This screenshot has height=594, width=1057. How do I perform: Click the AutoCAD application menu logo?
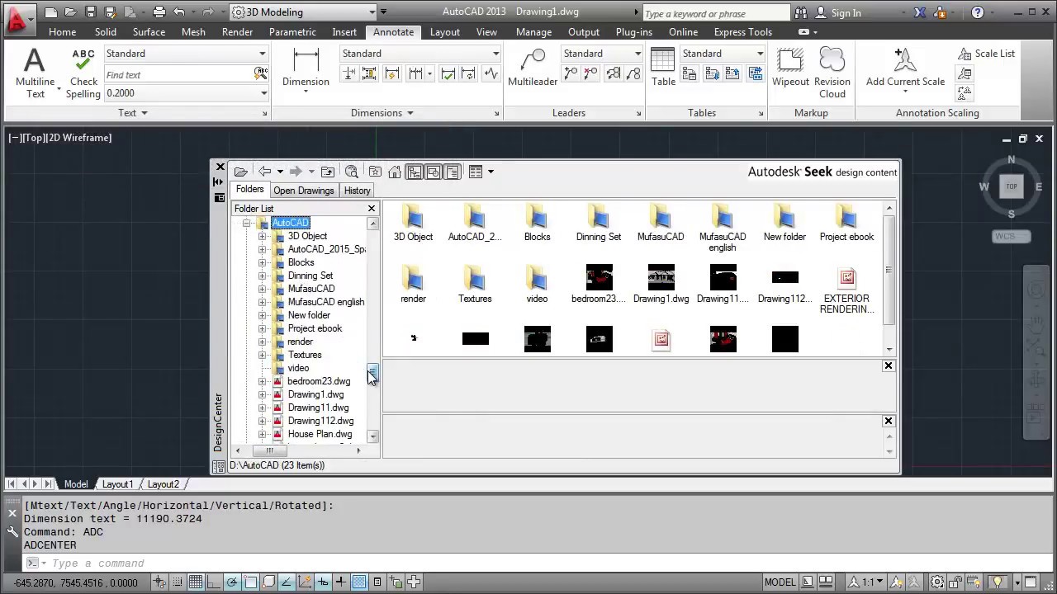click(18, 18)
